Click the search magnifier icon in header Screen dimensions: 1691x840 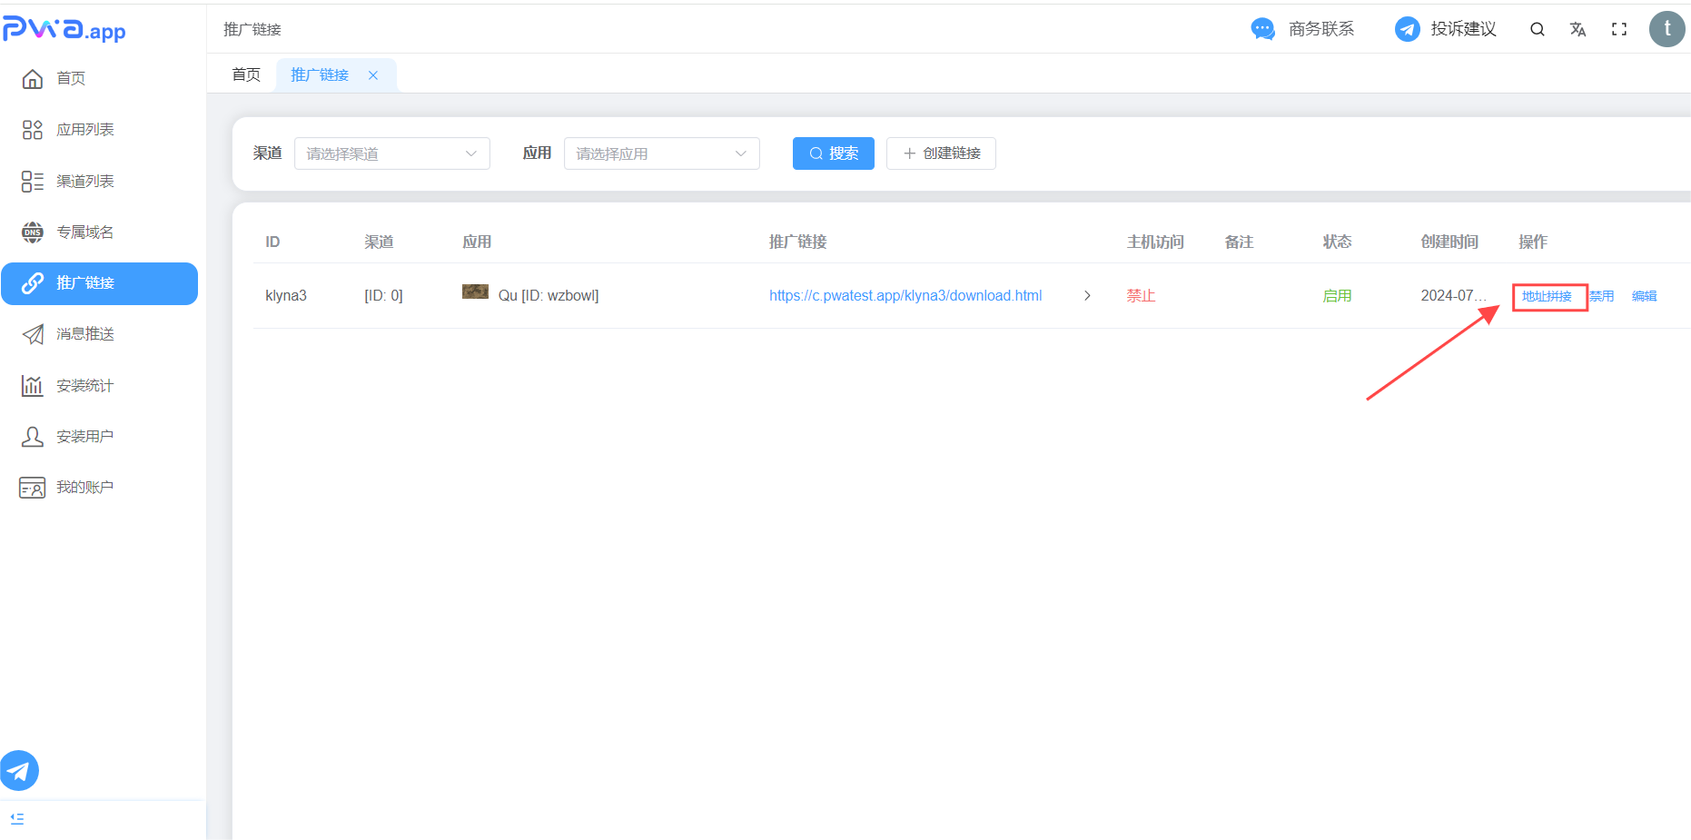pyautogui.click(x=1537, y=29)
